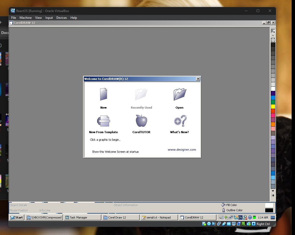Open CorelTUTOR via the apple graphic
This screenshot has height=235, width=295.
(141, 121)
